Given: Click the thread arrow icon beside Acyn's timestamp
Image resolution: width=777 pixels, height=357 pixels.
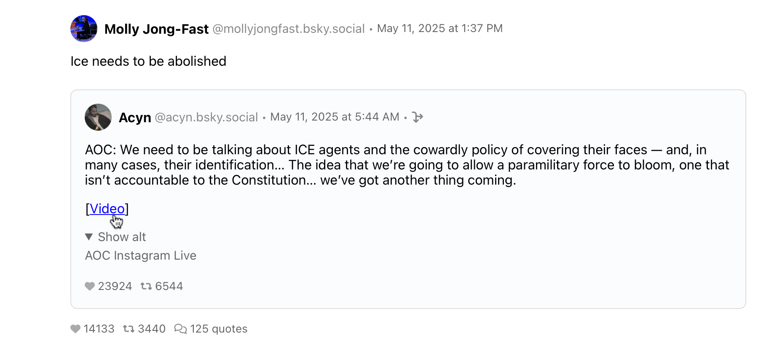Looking at the screenshot, I should click(x=417, y=117).
